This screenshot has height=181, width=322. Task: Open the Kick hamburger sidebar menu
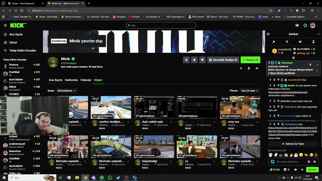5,25
